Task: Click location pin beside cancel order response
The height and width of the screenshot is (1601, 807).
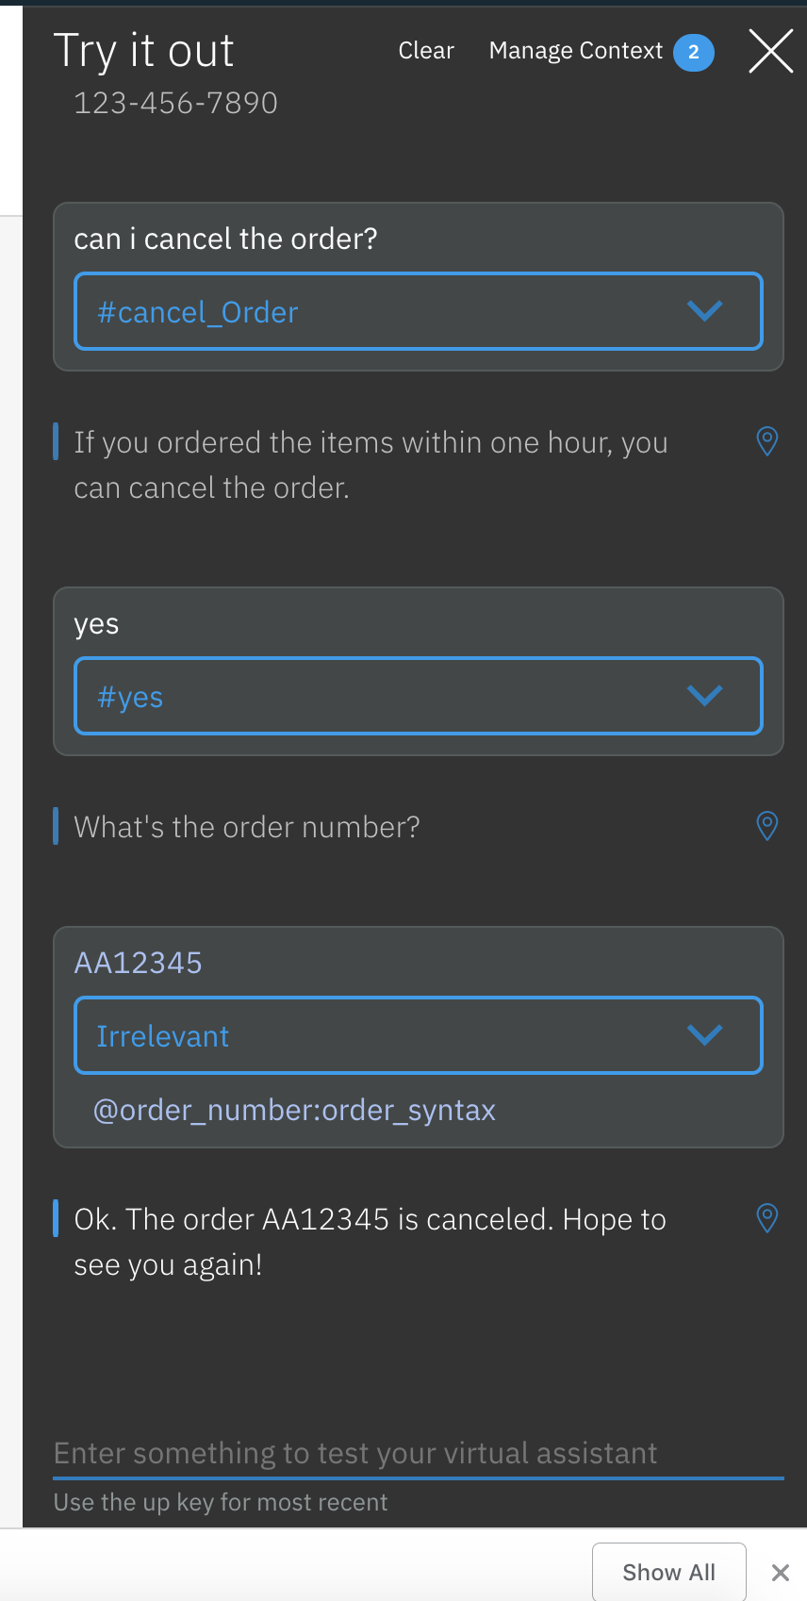Action: click(767, 440)
